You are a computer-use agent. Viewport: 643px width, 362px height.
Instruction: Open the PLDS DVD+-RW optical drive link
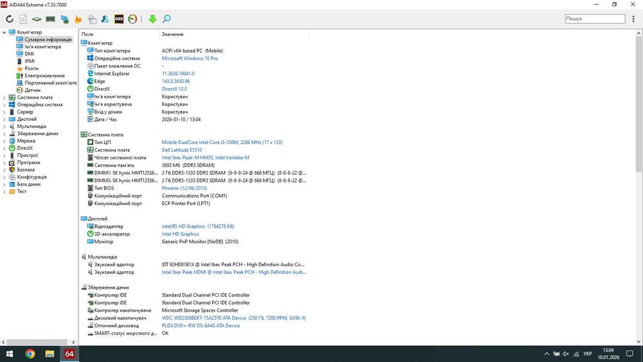tap(201, 325)
